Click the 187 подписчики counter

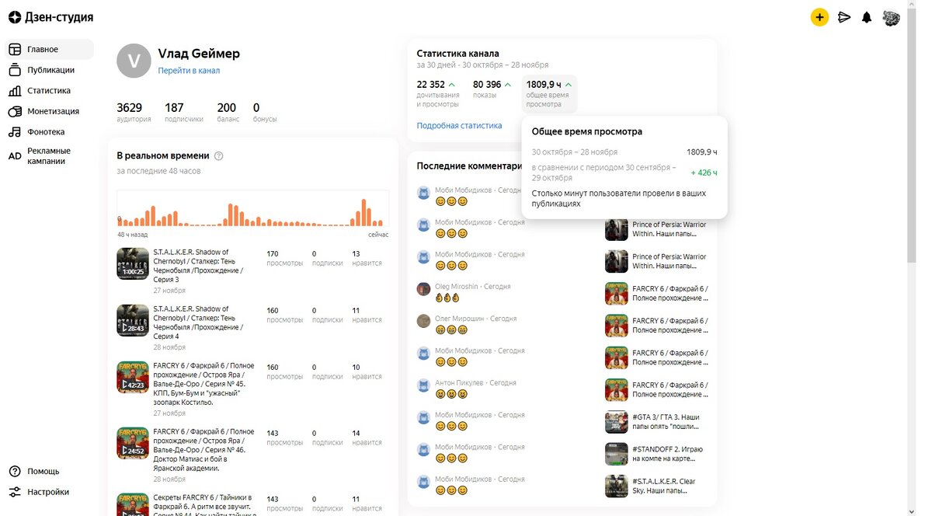pos(184,112)
